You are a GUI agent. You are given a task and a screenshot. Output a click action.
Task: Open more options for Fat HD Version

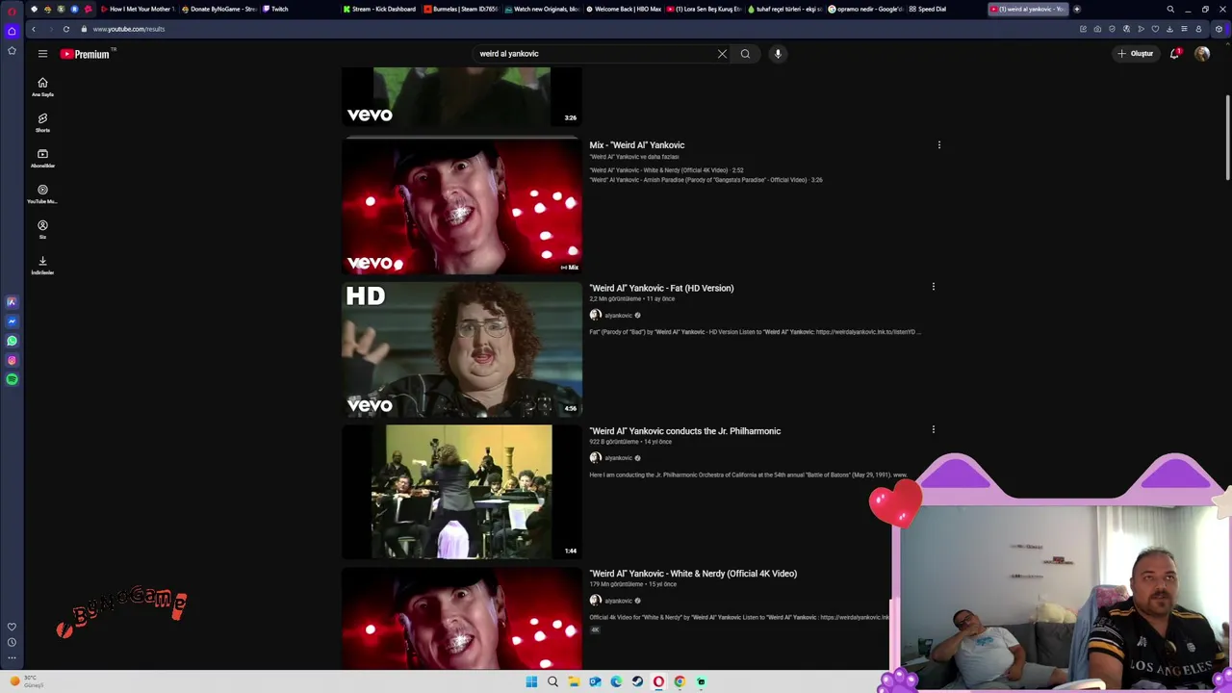pyautogui.click(x=933, y=287)
